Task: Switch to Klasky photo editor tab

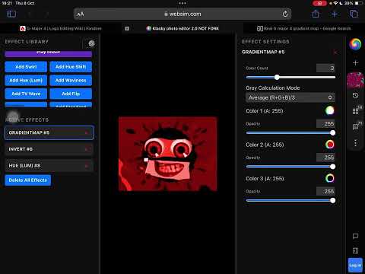Action: 182,29
